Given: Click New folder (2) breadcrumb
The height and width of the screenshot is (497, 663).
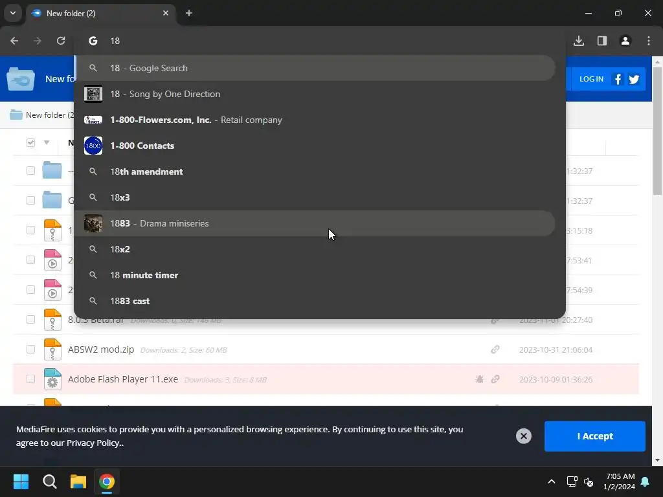Looking at the screenshot, I should pyautogui.click(x=42, y=115).
